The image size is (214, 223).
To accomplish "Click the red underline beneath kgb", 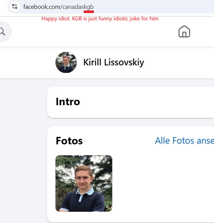I will click(x=89, y=12).
